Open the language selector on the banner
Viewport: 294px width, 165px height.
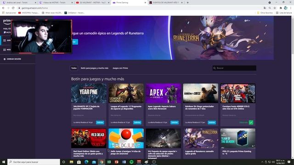coord(247,21)
